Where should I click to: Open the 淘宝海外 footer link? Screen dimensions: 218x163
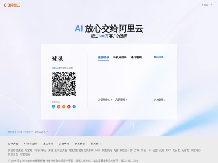click(x=196, y=150)
